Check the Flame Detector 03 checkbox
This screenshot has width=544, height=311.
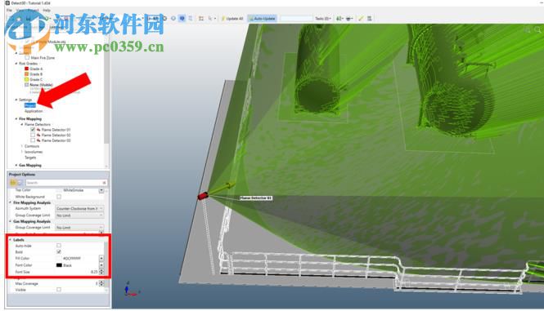(33, 140)
